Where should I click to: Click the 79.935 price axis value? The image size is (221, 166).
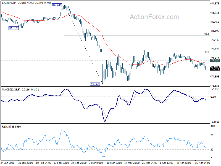click(215, 40)
